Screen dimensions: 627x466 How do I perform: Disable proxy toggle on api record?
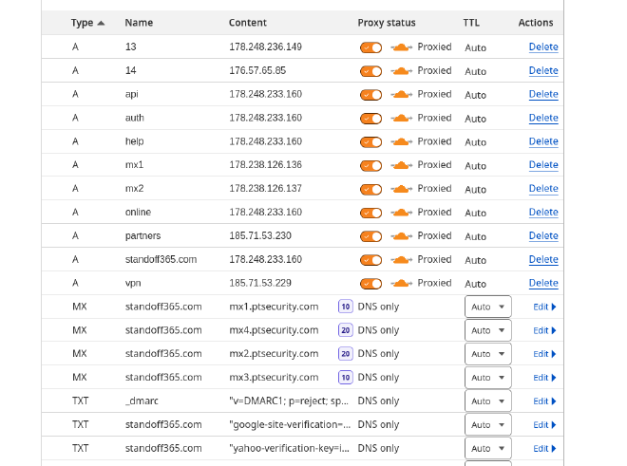pyautogui.click(x=370, y=95)
